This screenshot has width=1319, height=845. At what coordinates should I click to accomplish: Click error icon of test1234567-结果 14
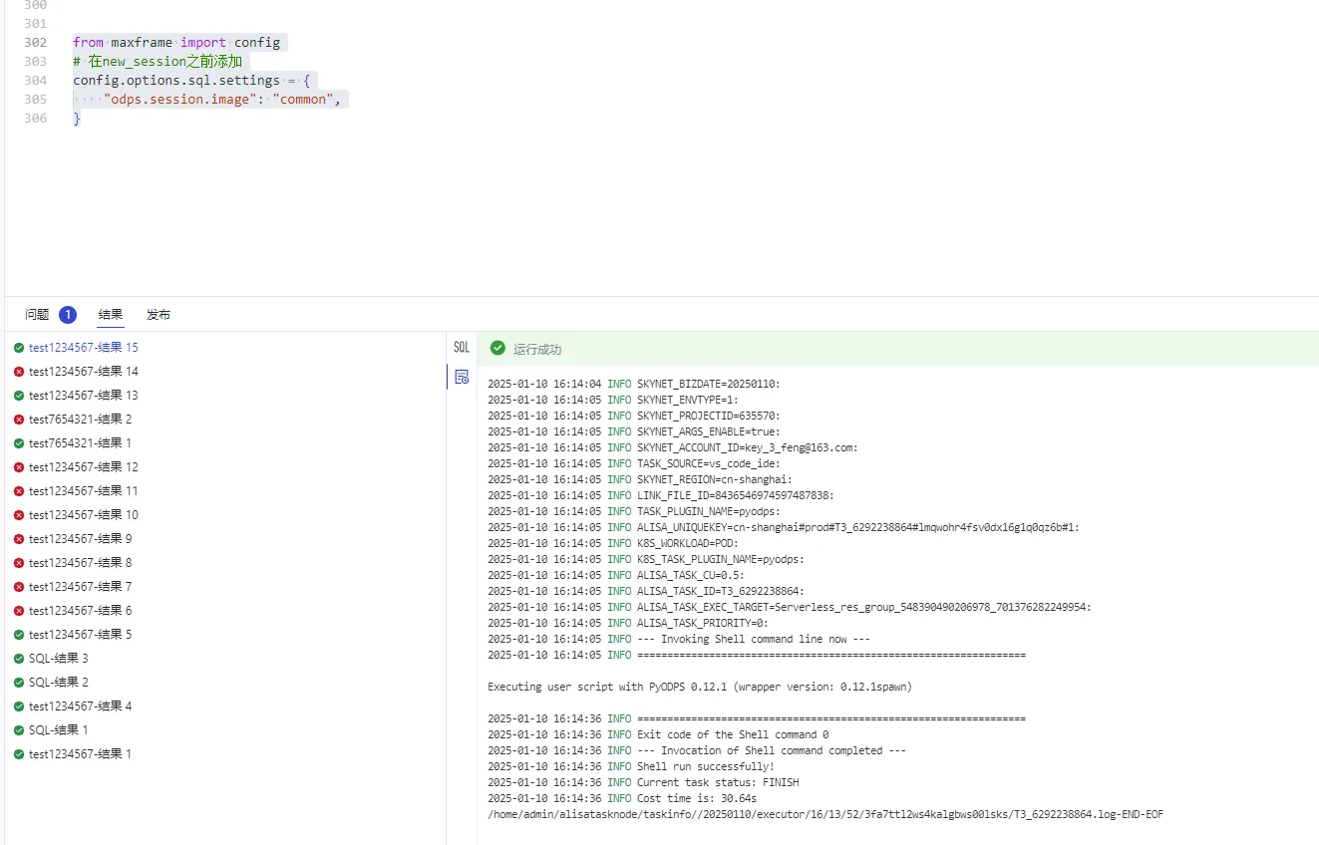19,372
